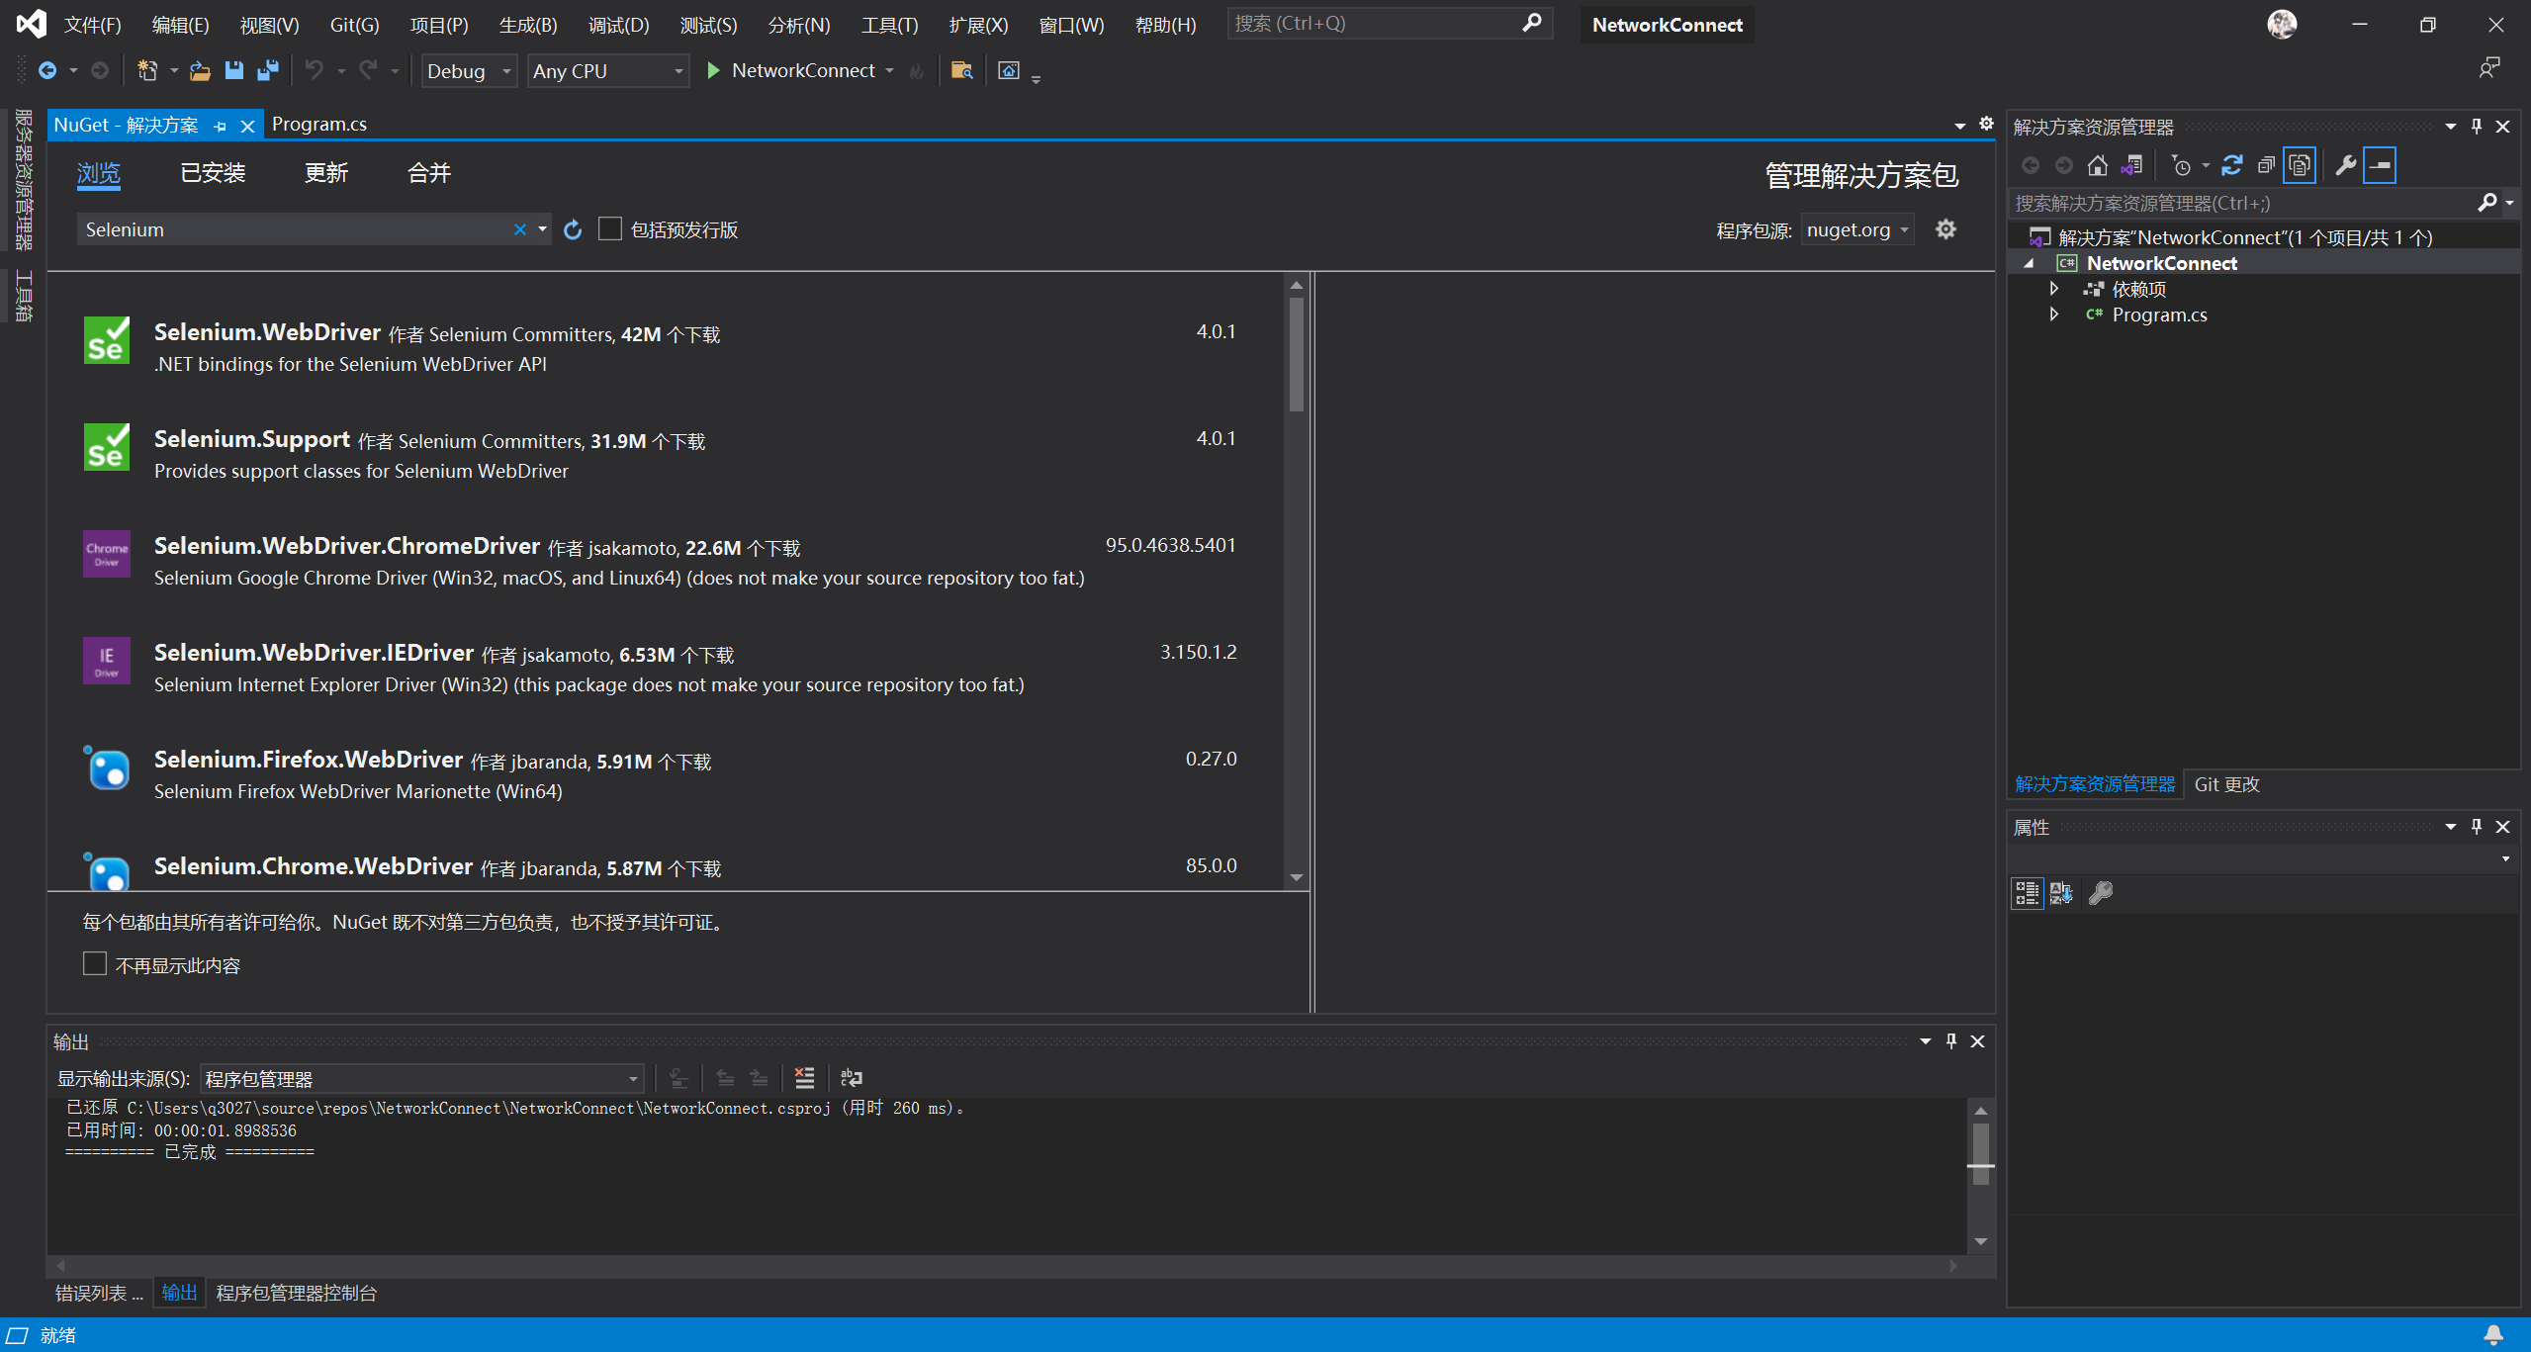Click the Save All toolbar icon
The image size is (2531, 1352).
[267, 70]
